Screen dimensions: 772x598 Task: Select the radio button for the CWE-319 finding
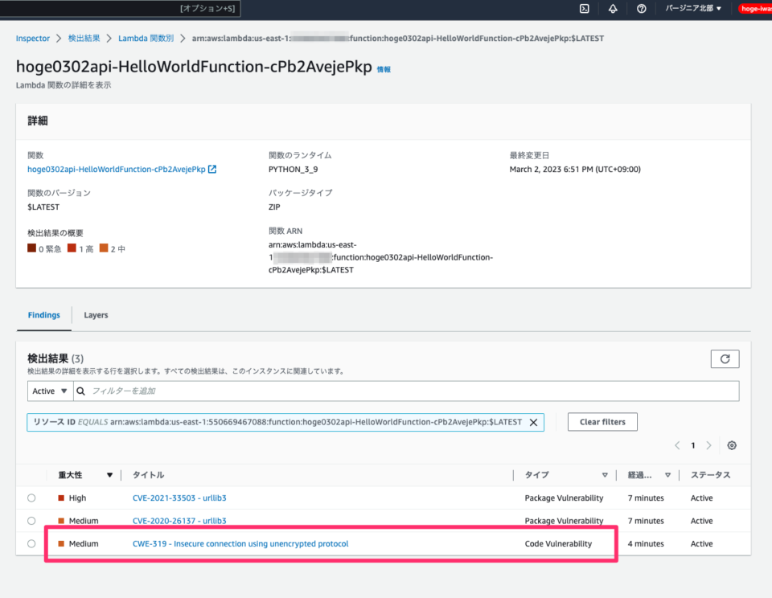click(31, 543)
